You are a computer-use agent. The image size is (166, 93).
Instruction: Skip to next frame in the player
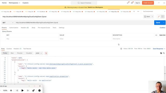tap(28, 90)
